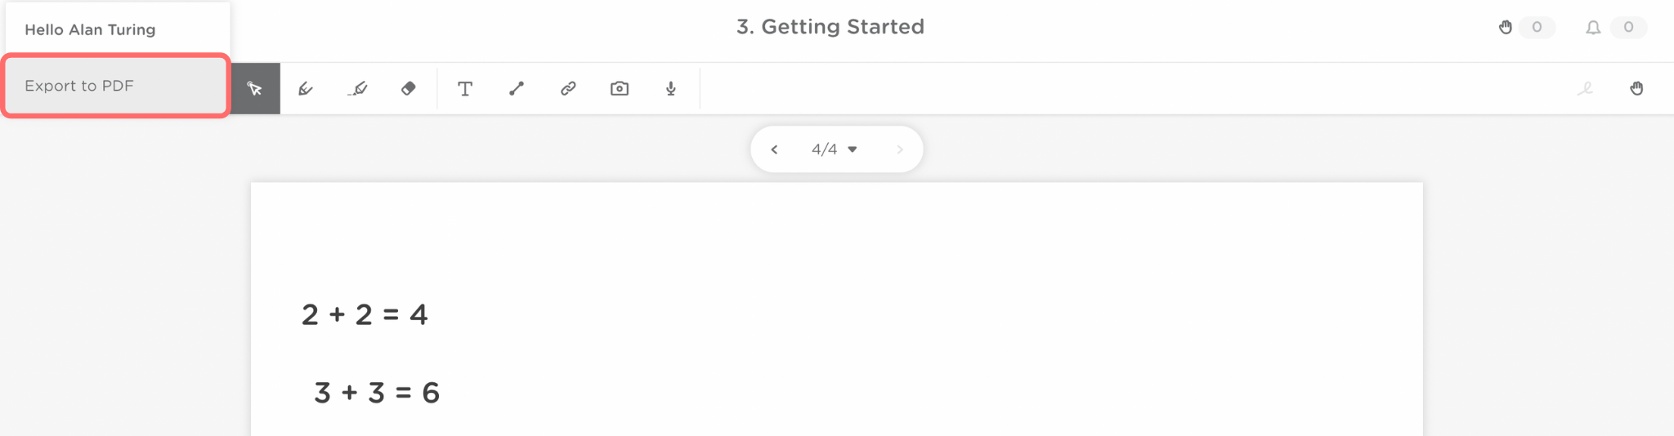Screen dimensions: 1674x436
Task: Open the 4/4 page selector dropdown
Action: click(834, 149)
